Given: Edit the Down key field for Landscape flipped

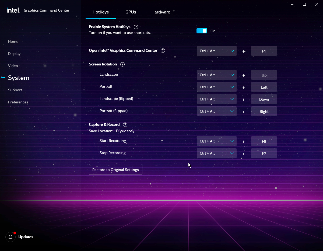Looking at the screenshot, I should pyautogui.click(x=264, y=99).
